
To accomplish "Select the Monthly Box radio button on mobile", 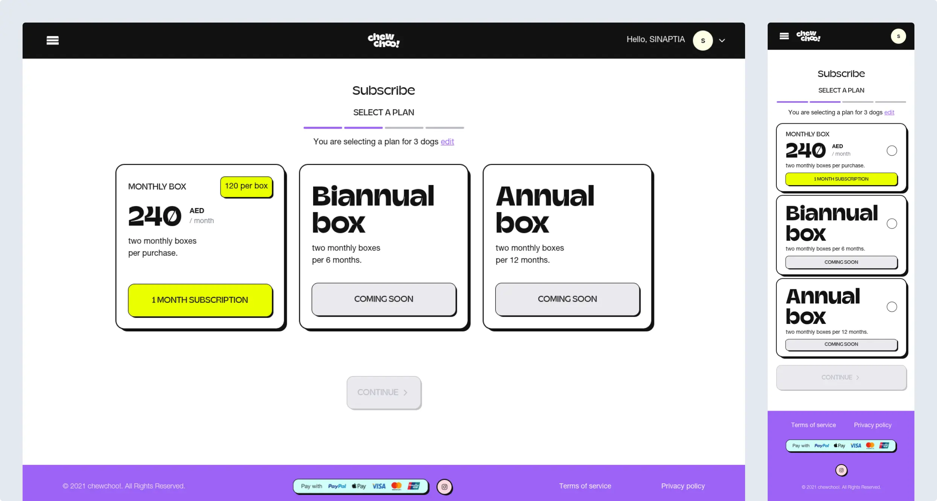I will pos(891,150).
